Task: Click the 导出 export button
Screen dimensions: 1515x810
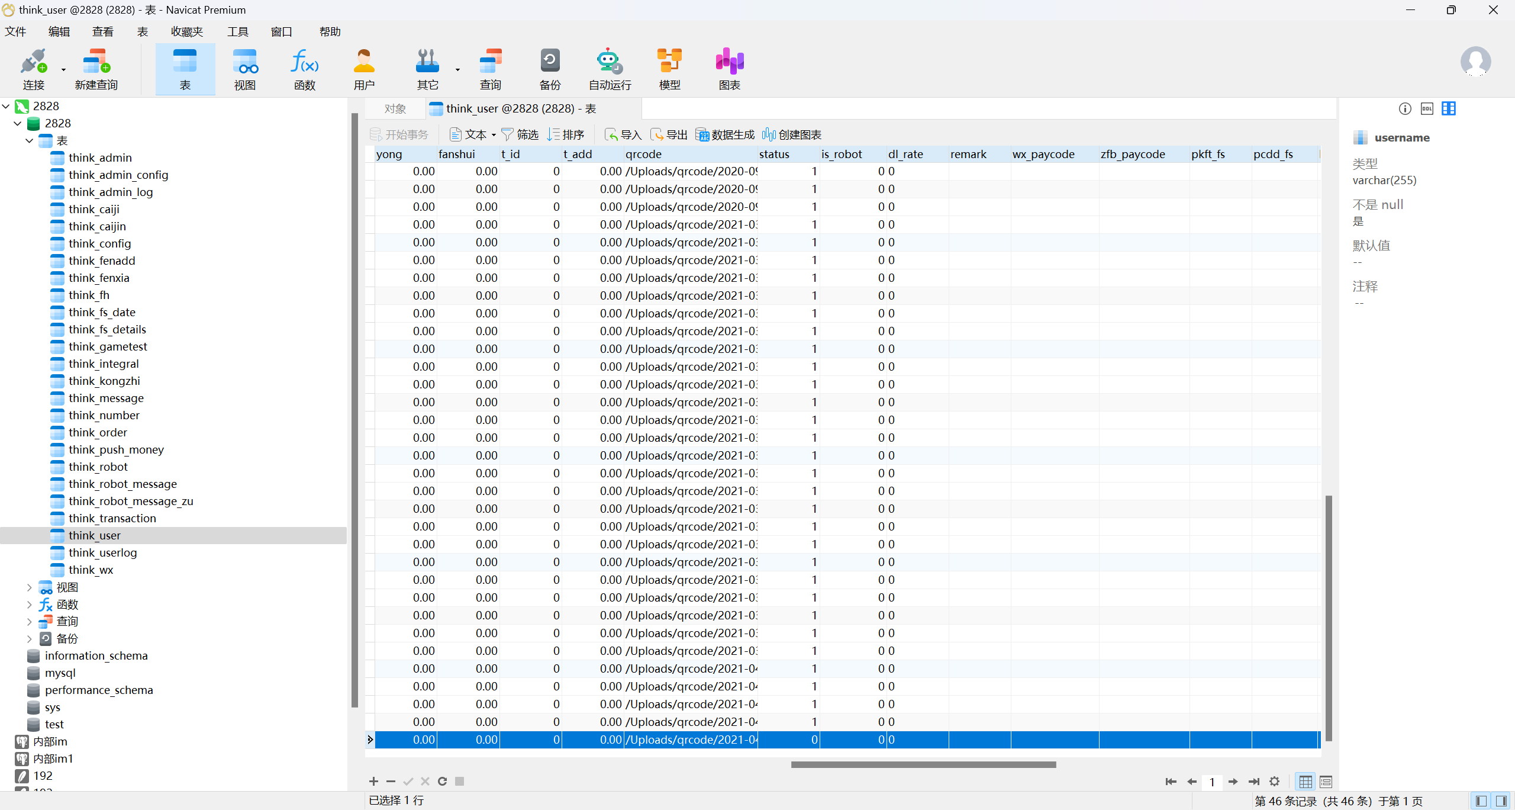Action: 669,135
